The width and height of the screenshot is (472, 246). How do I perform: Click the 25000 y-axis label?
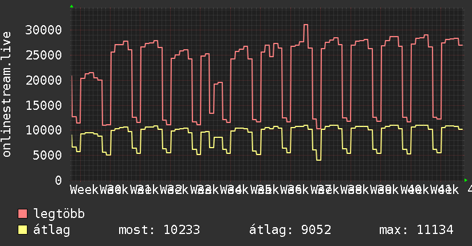44,55
